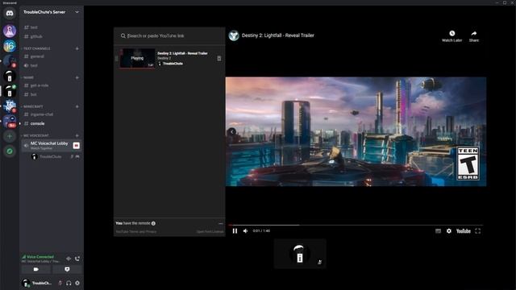Collapse the playlist panel with the arrow on video
This screenshot has height=290, width=516.
pyautogui.click(x=232, y=132)
